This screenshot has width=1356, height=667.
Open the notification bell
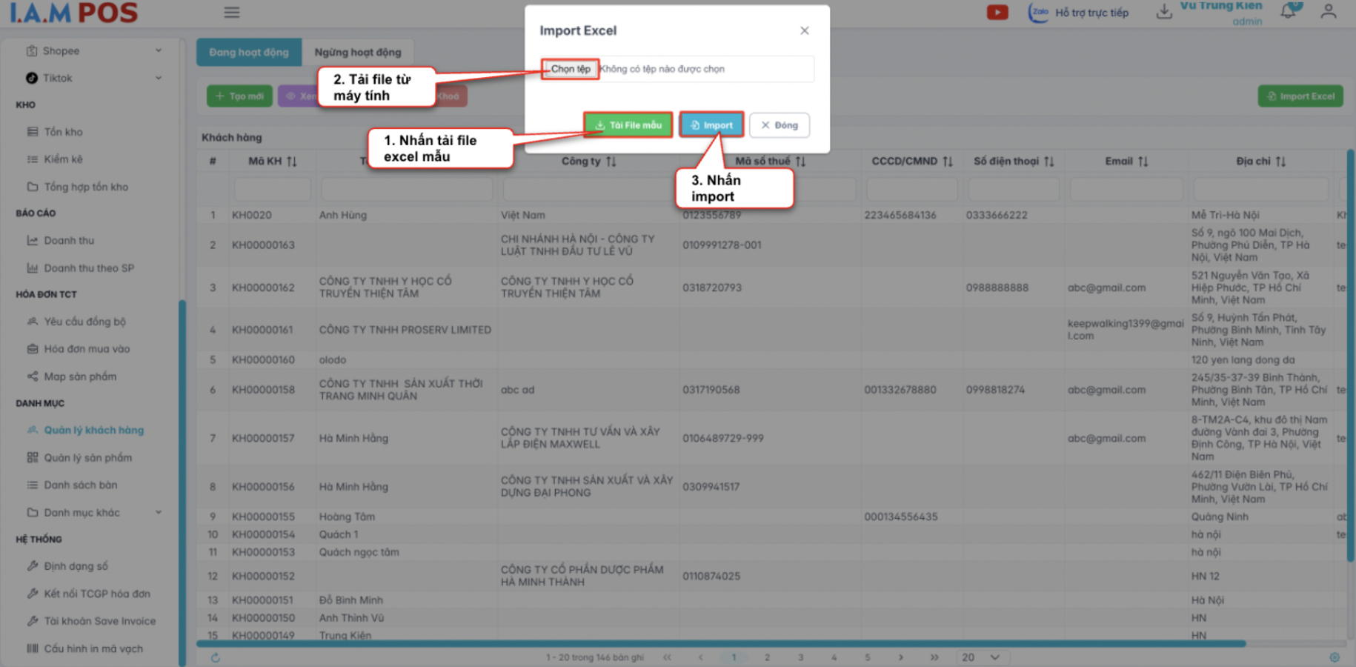(x=1289, y=12)
